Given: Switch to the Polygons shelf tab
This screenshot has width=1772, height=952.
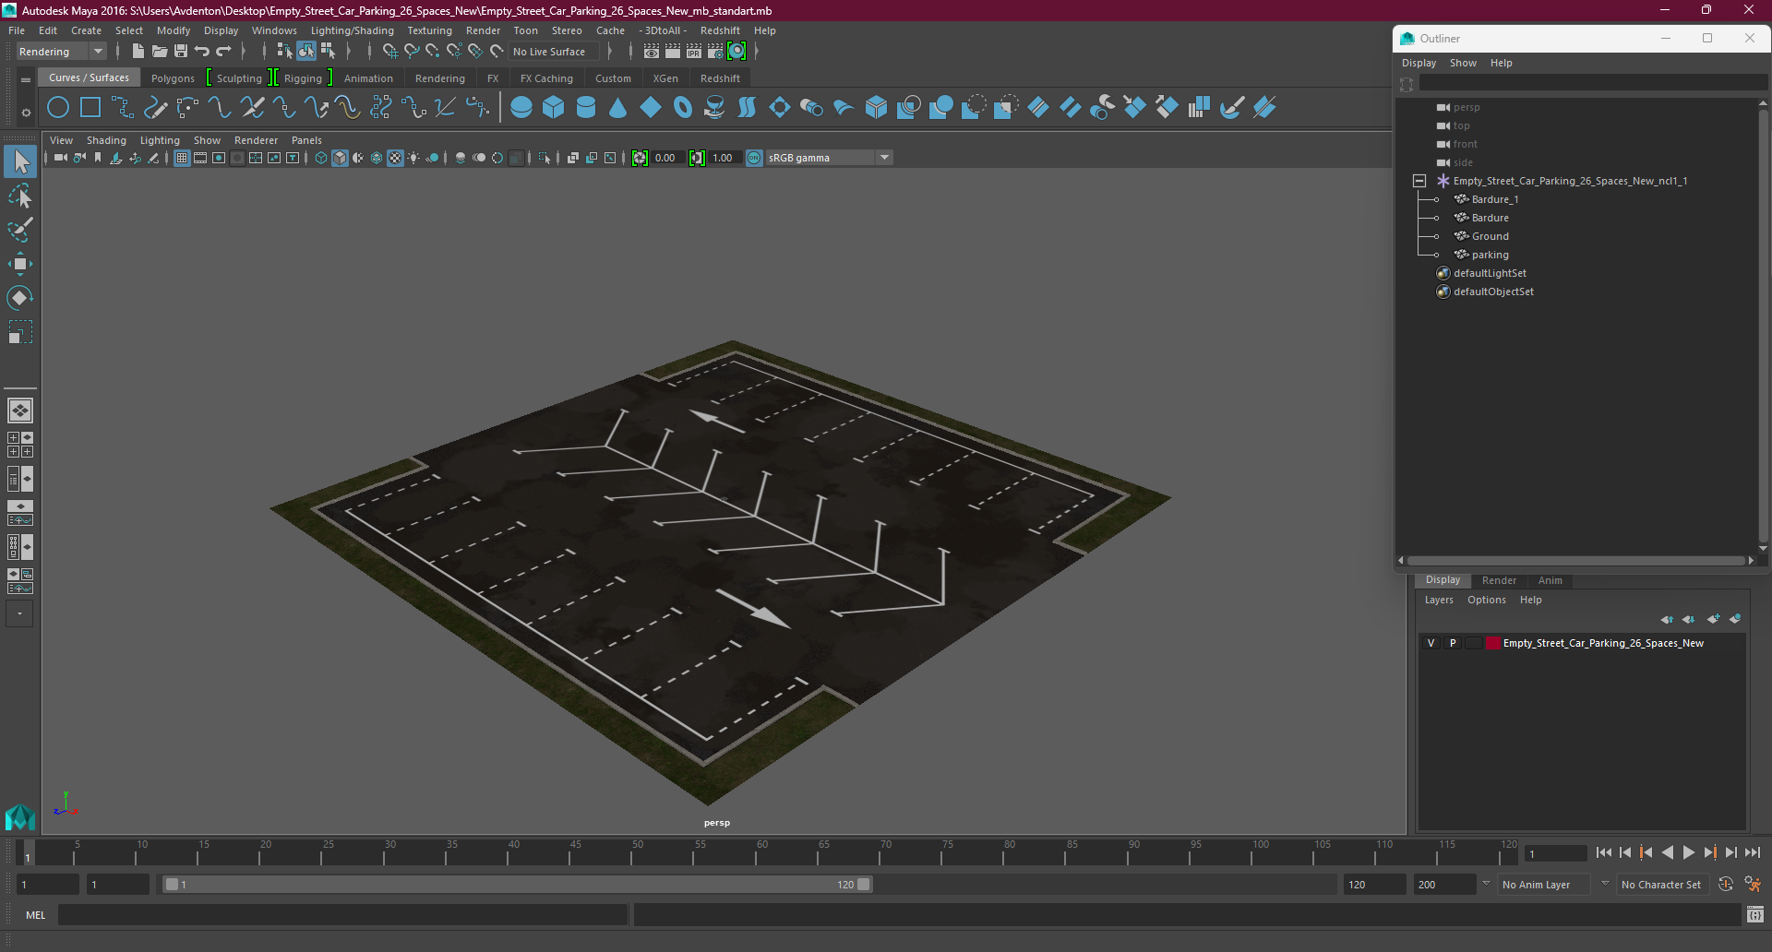Looking at the screenshot, I should (173, 78).
